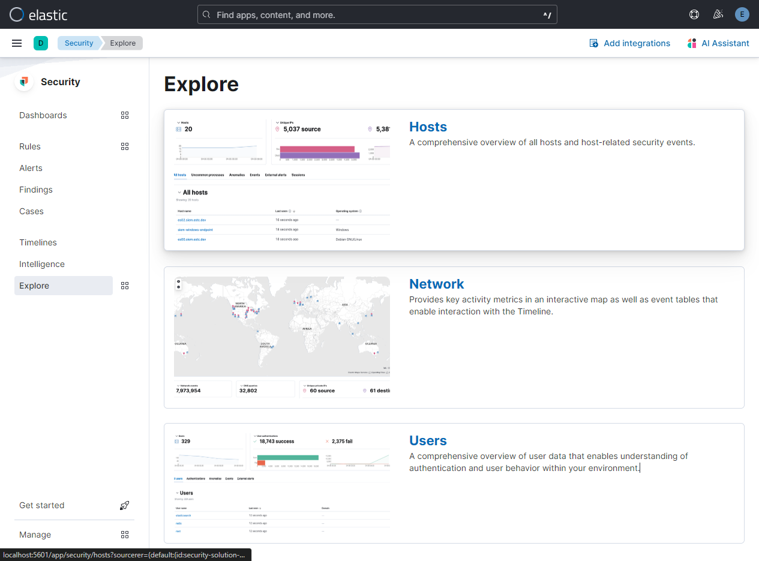Open Alerts in the sidebar
Viewport: 759px width, 561px height.
pos(31,168)
